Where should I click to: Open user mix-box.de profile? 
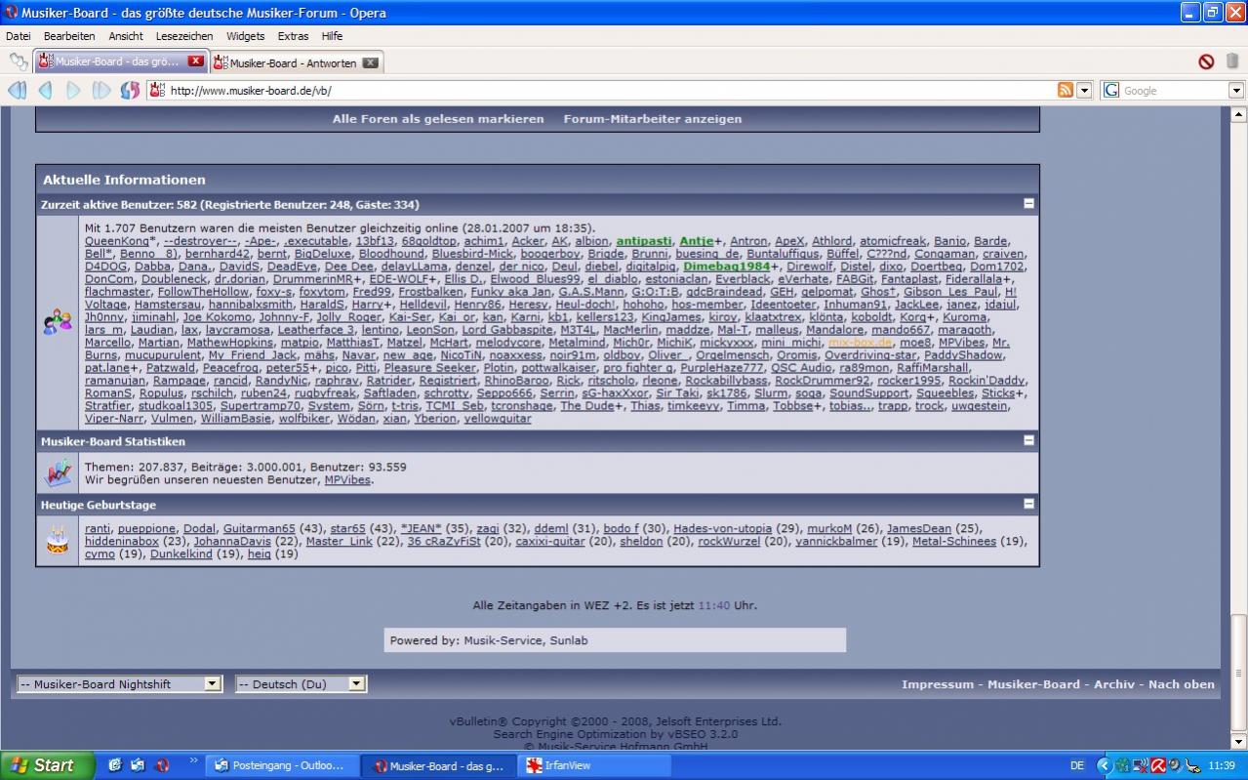(x=860, y=343)
